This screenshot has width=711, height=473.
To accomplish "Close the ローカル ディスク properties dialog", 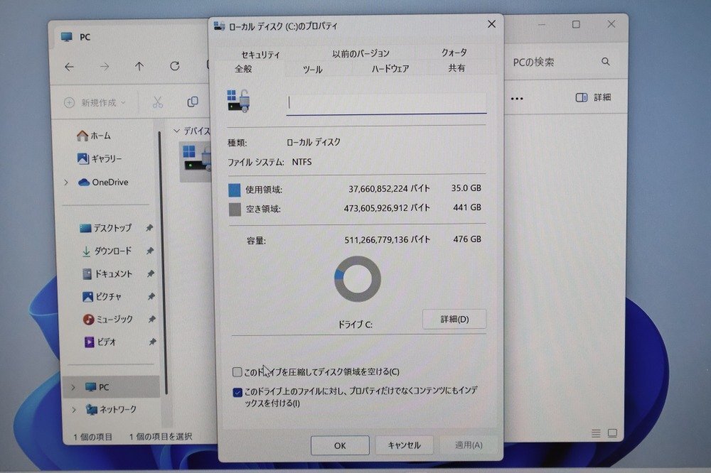I will 491,24.
